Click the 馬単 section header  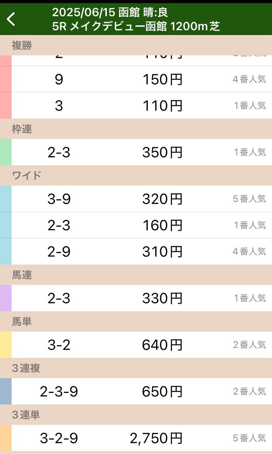pos(136,321)
